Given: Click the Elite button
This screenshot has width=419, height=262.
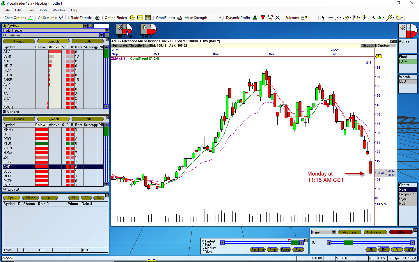Looking at the screenshot, I should tap(401, 232).
